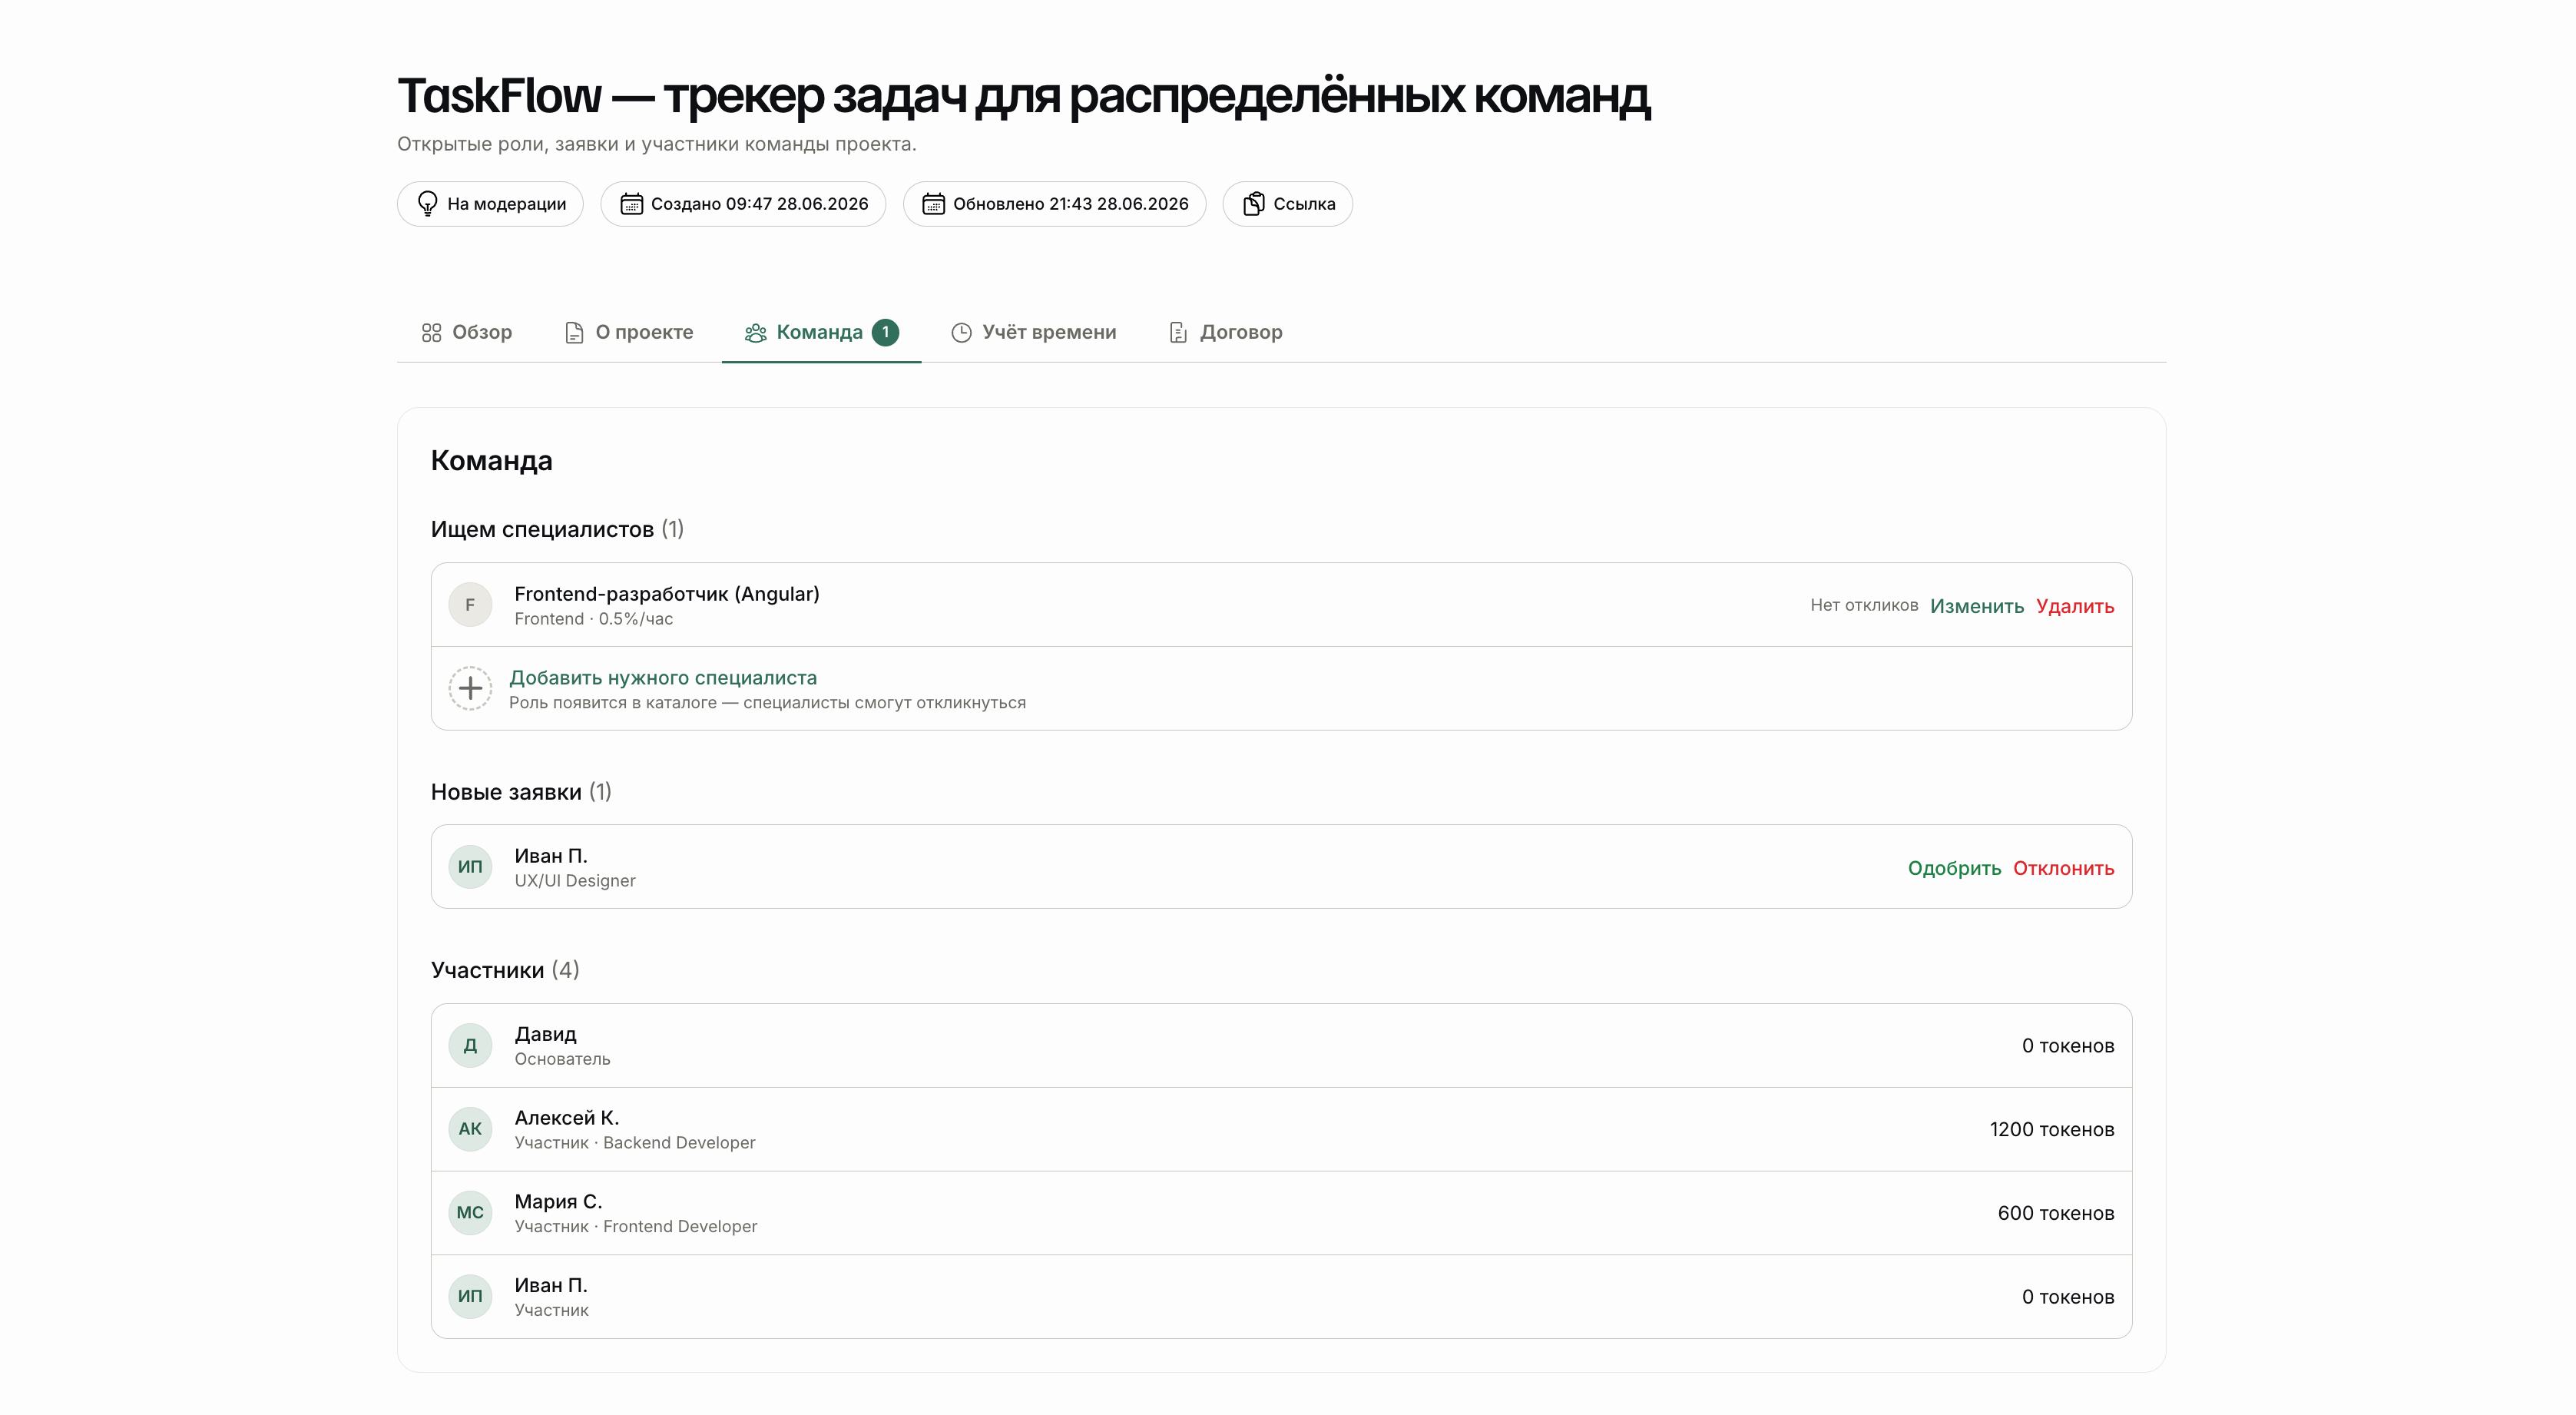The height and width of the screenshot is (1415, 2576).
Task: Approve Иван П. with Одобрить
Action: [x=1954, y=868]
